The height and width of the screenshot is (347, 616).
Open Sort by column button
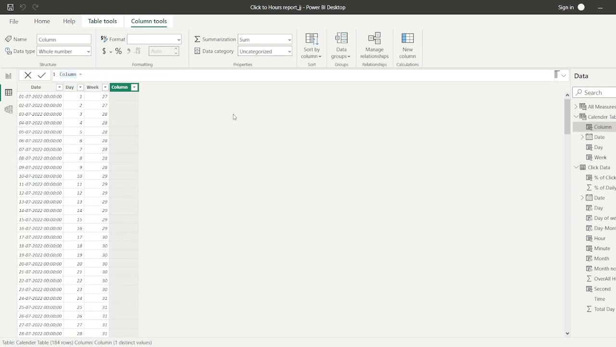click(311, 46)
